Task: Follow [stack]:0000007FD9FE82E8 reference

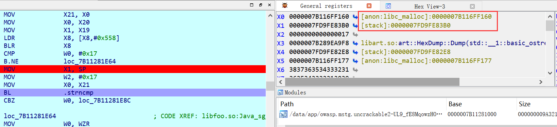Action: tap(406, 52)
